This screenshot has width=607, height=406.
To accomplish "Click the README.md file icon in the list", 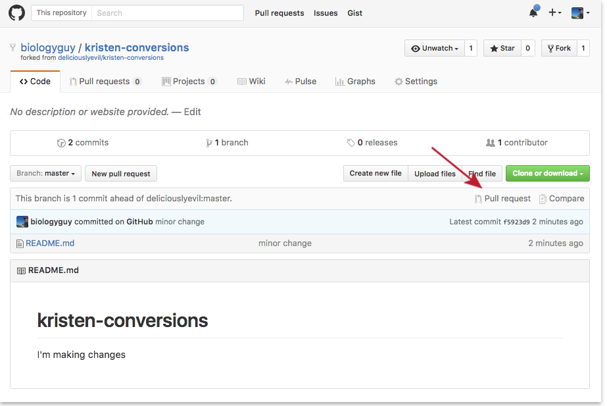I will click(x=20, y=243).
